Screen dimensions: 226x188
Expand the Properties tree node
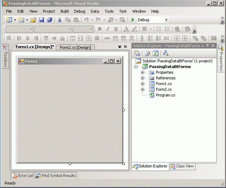142,72
